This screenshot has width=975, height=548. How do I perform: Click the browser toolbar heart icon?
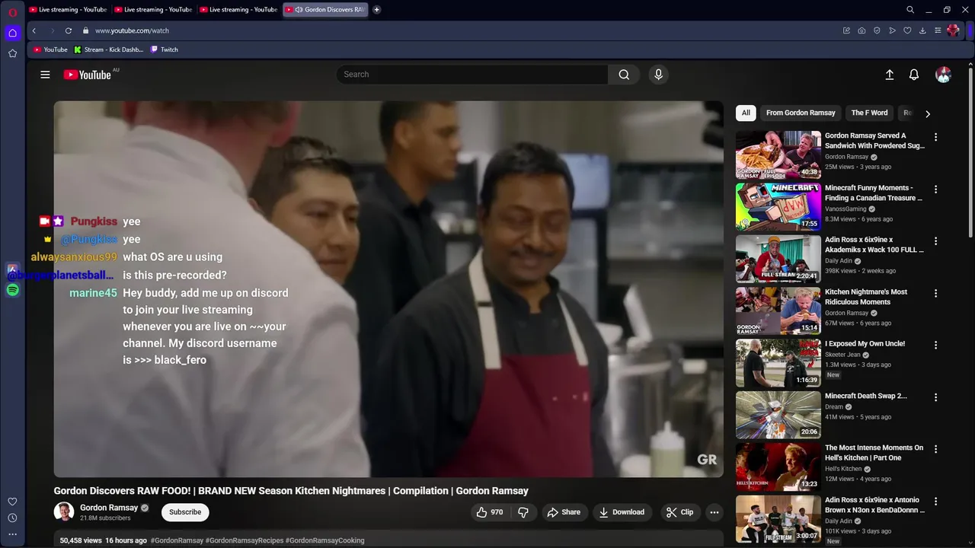coord(907,30)
